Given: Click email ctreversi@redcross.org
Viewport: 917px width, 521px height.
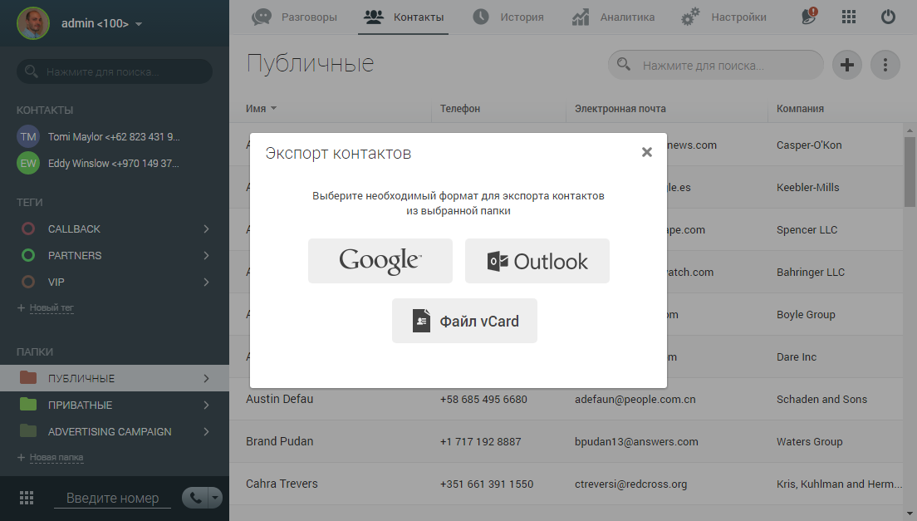Looking at the screenshot, I should click(630, 484).
